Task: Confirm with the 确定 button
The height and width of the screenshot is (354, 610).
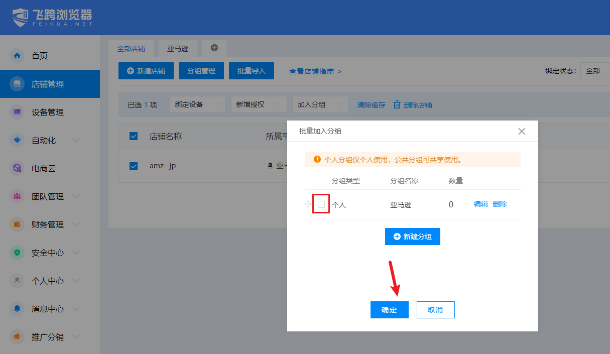Action: tap(389, 310)
